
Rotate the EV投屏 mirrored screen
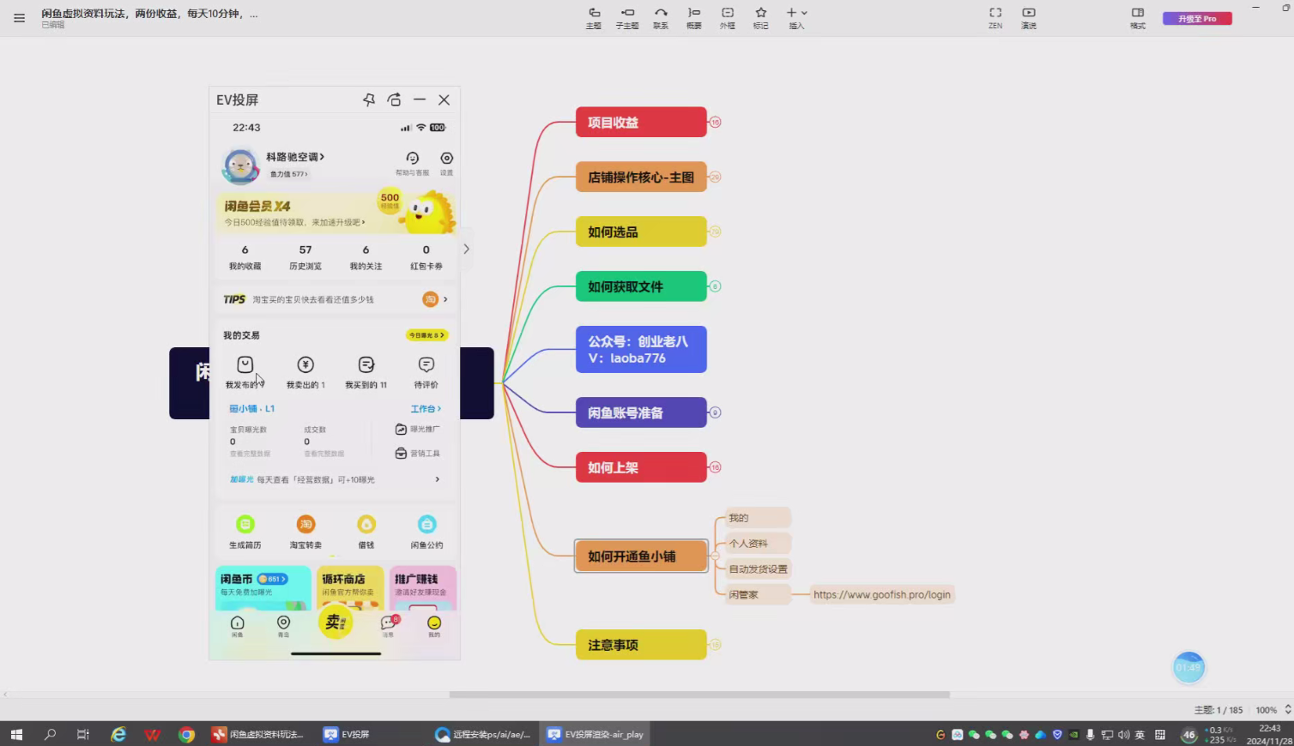tap(394, 99)
